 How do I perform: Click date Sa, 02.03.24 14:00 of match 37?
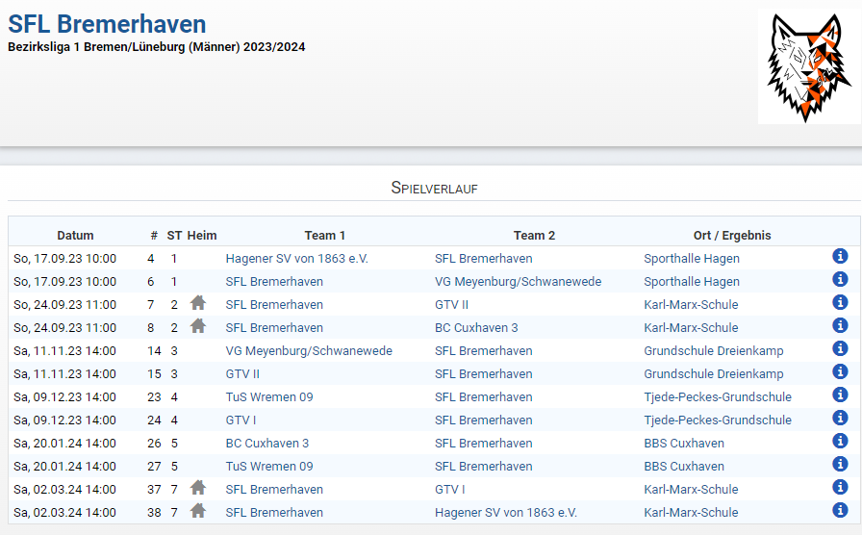[x=64, y=490]
